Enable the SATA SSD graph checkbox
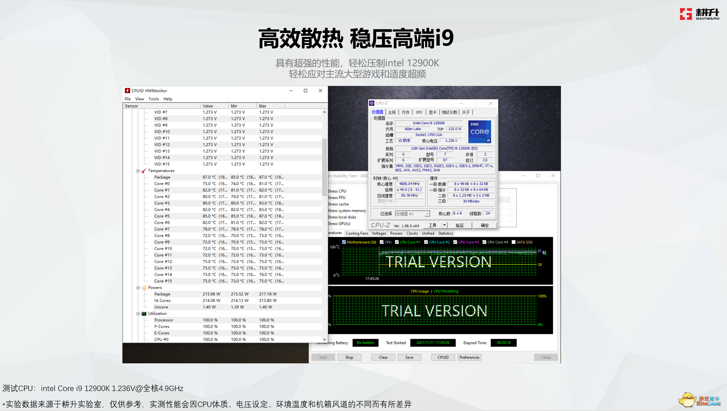Image resolution: width=727 pixels, height=411 pixels. (514, 242)
